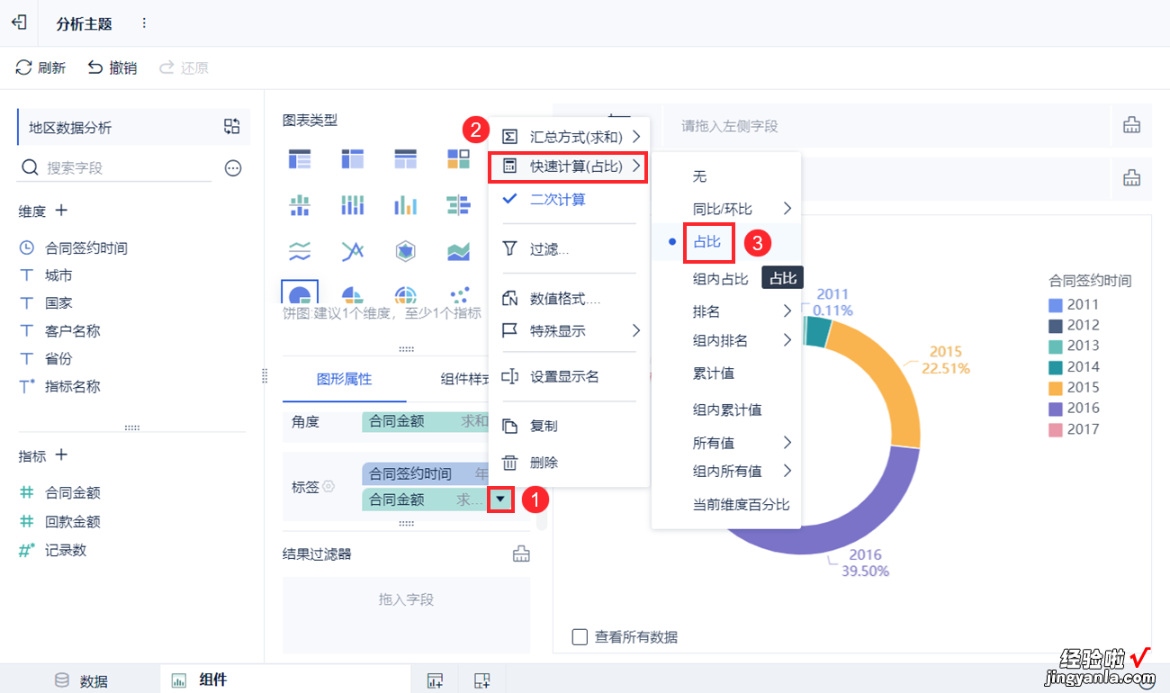1170x693 pixels.
Task: Choose the cross table chart type icon
Action: 352,159
